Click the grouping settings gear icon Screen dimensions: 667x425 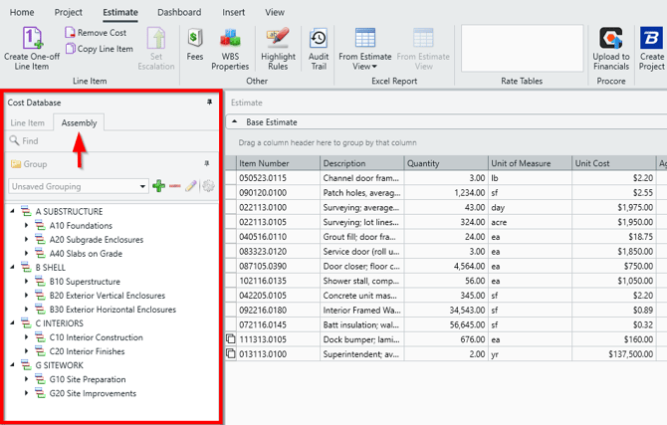208,186
